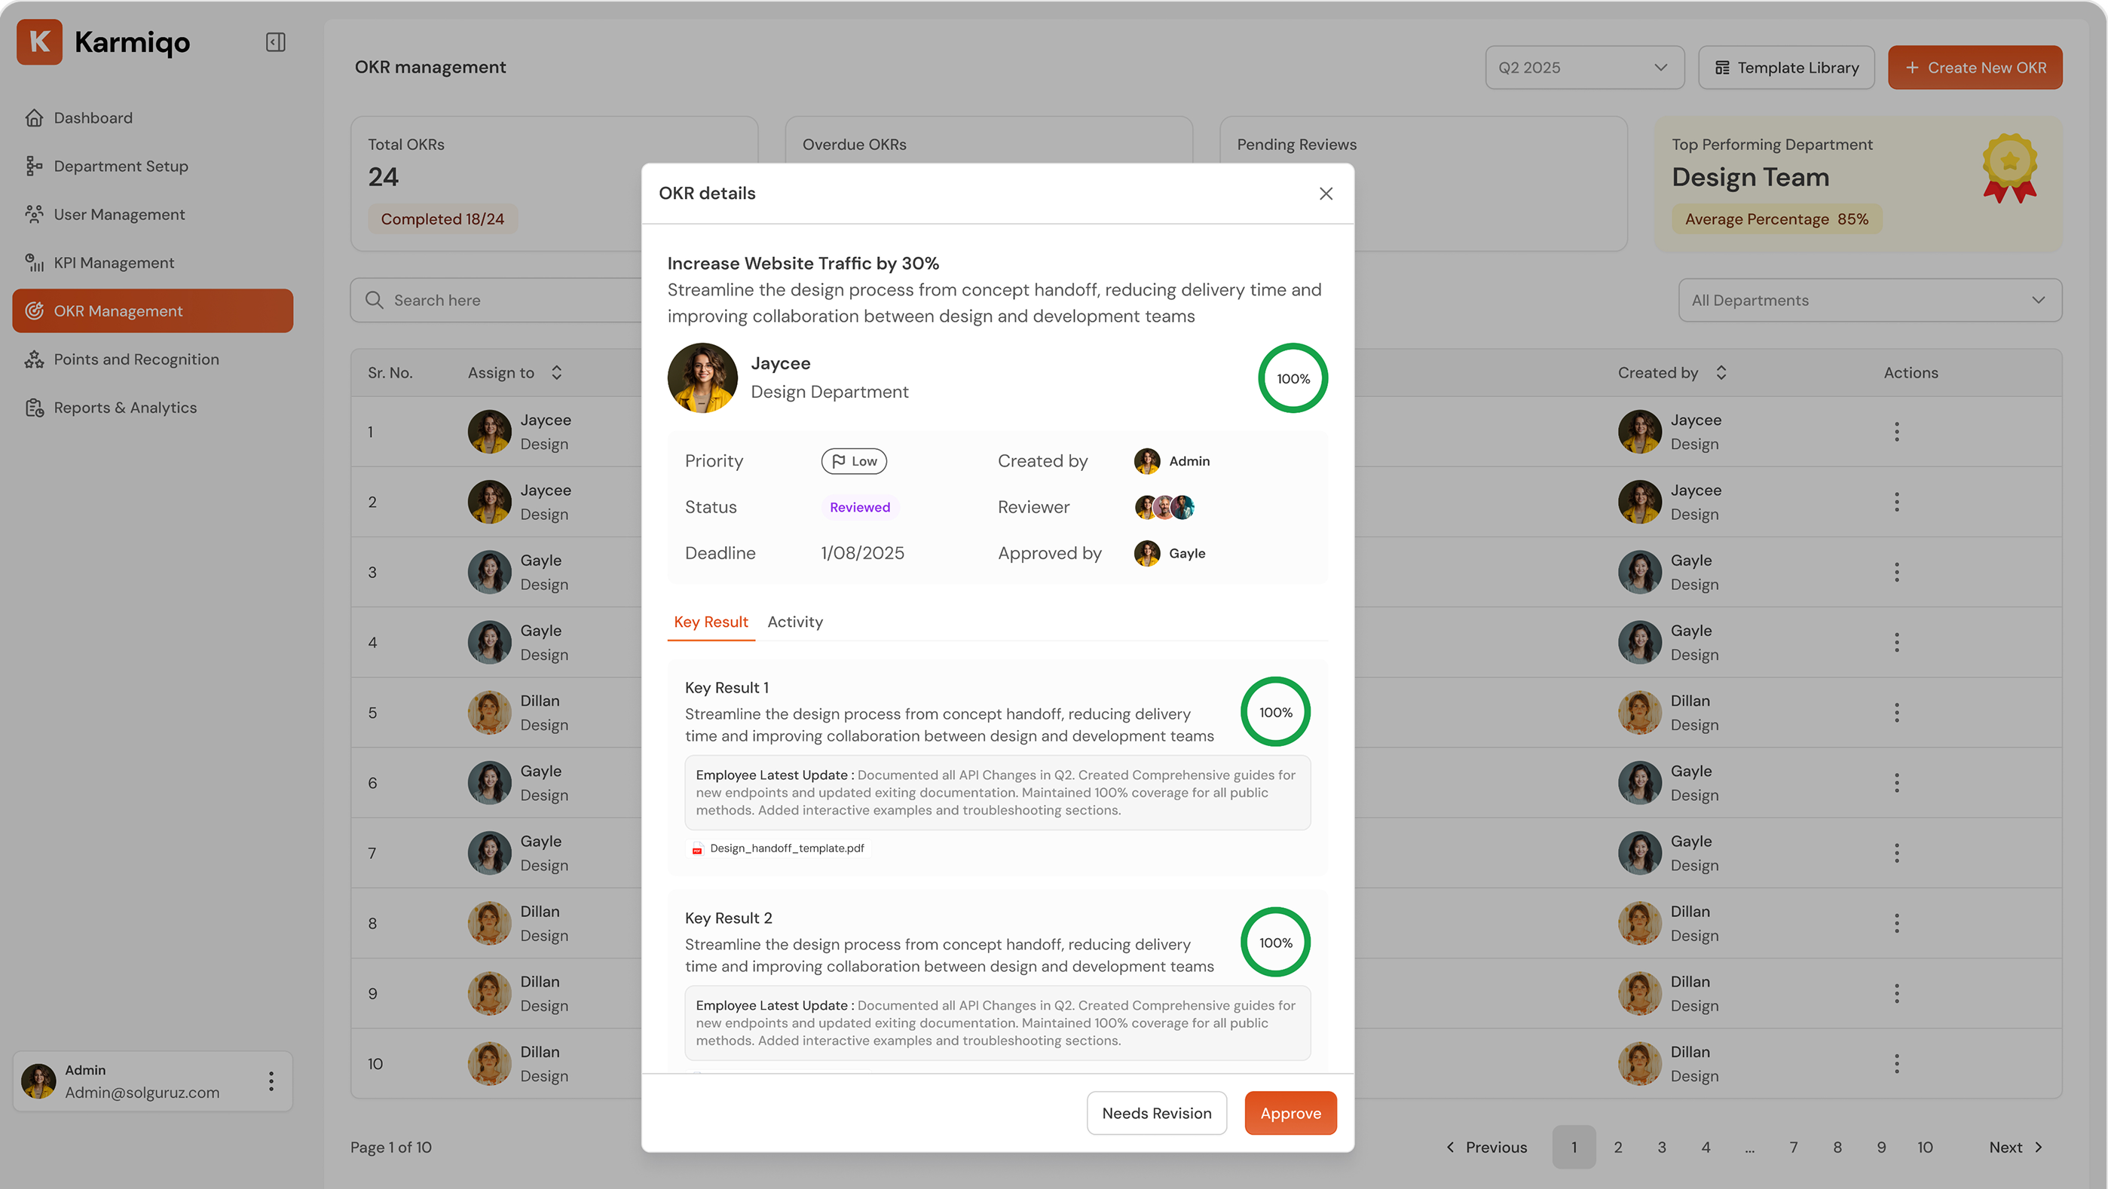
Task: Click Key Result 2 progress ring
Action: [1275, 943]
